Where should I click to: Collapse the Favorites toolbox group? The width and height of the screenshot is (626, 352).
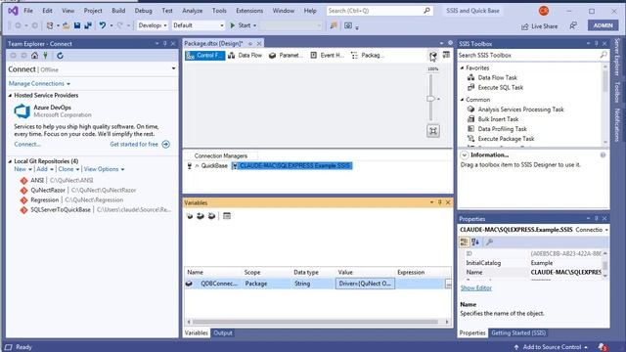click(463, 68)
